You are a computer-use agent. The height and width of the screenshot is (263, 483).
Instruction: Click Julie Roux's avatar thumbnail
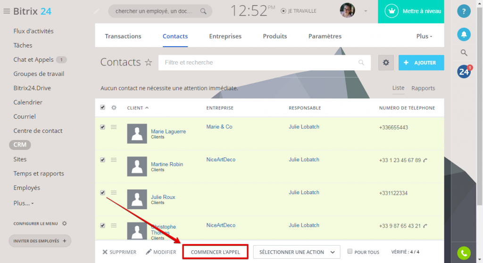137,199
